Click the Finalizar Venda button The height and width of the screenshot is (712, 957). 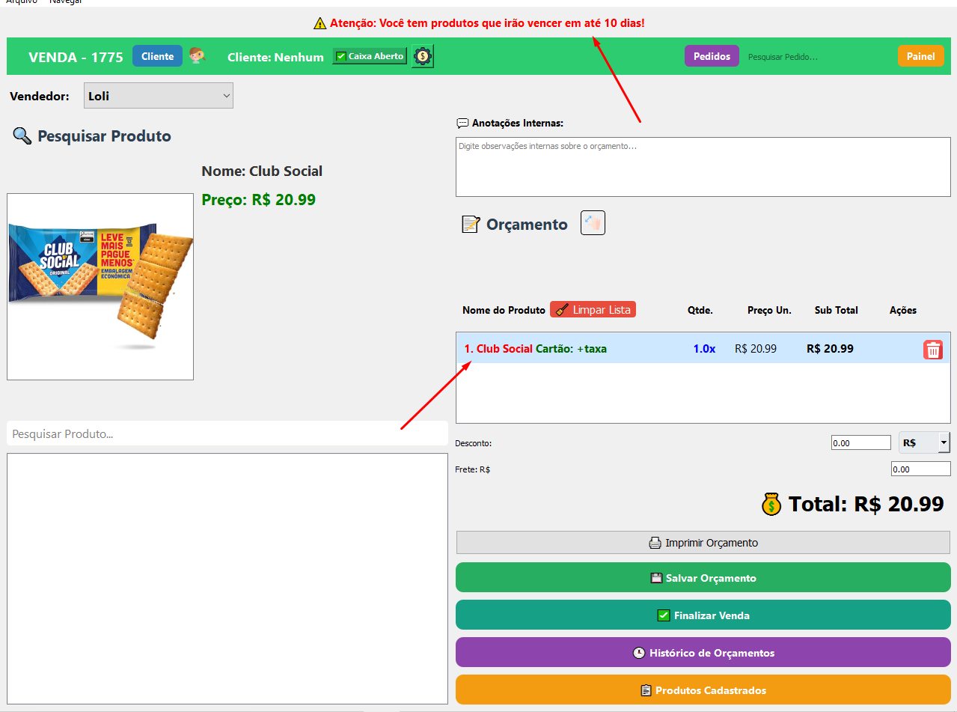click(x=703, y=615)
